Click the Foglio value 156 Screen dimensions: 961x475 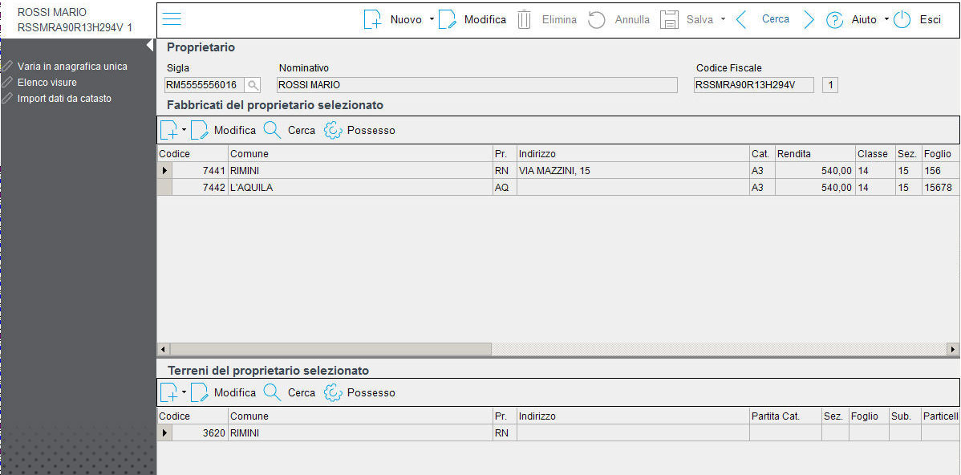click(942, 171)
